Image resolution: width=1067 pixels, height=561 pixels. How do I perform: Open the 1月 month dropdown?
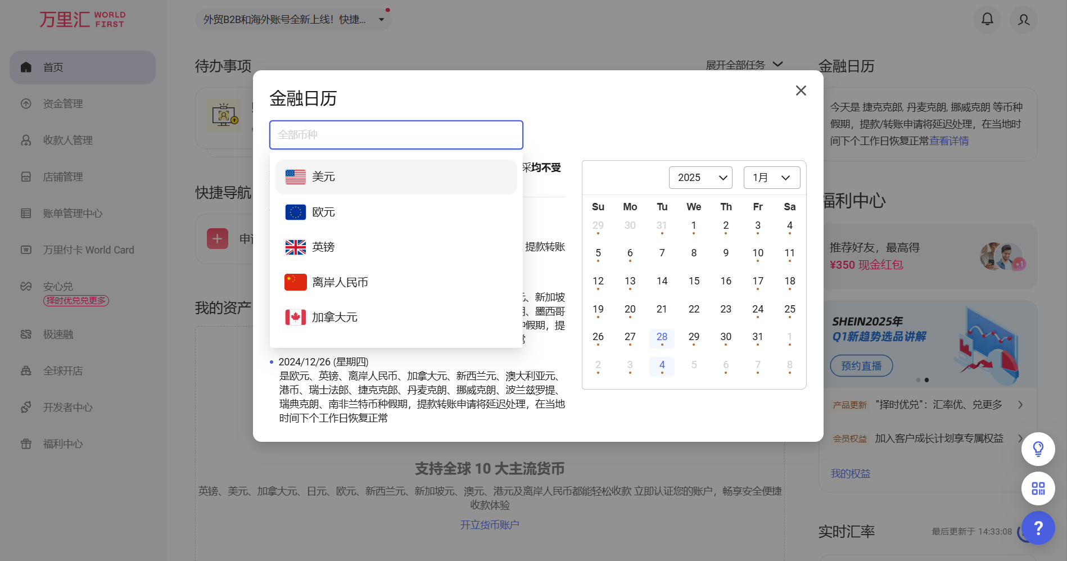(771, 178)
